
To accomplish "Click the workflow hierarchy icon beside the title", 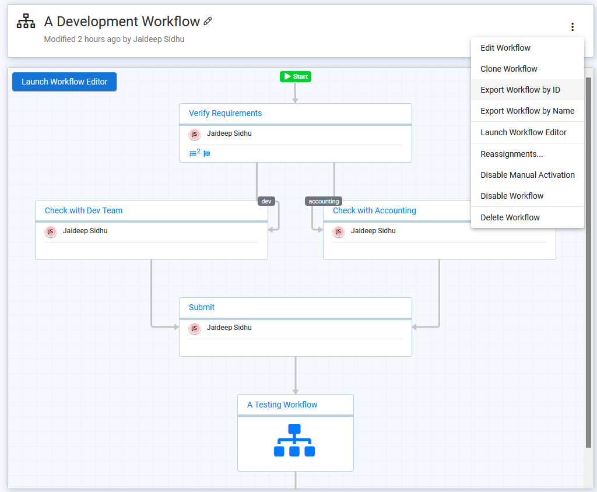I will (26, 22).
